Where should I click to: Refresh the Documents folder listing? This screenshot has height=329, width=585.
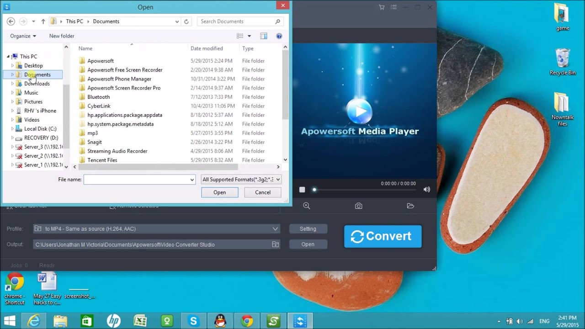pos(186,21)
